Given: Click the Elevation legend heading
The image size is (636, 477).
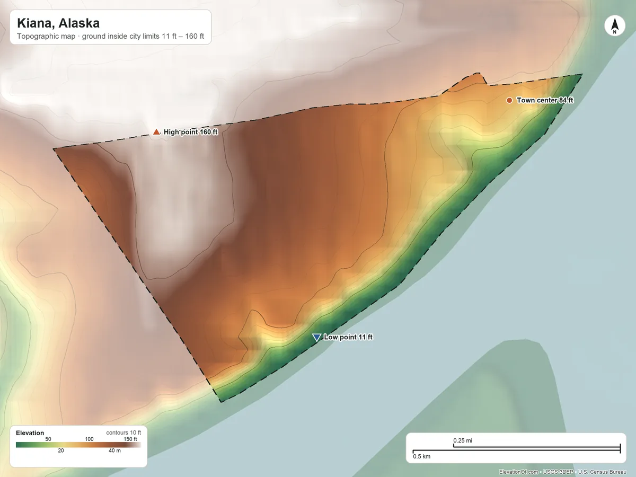Looking at the screenshot, I should point(30,433).
